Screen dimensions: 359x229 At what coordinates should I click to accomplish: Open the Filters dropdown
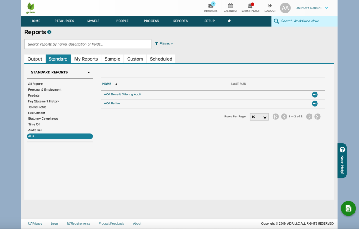tap(164, 44)
